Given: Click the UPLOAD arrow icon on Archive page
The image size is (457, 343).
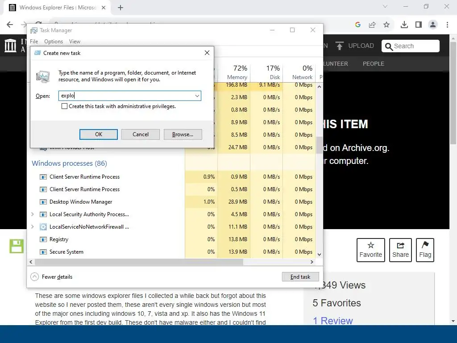Looking at the screenshot, I should coord(339,46).
